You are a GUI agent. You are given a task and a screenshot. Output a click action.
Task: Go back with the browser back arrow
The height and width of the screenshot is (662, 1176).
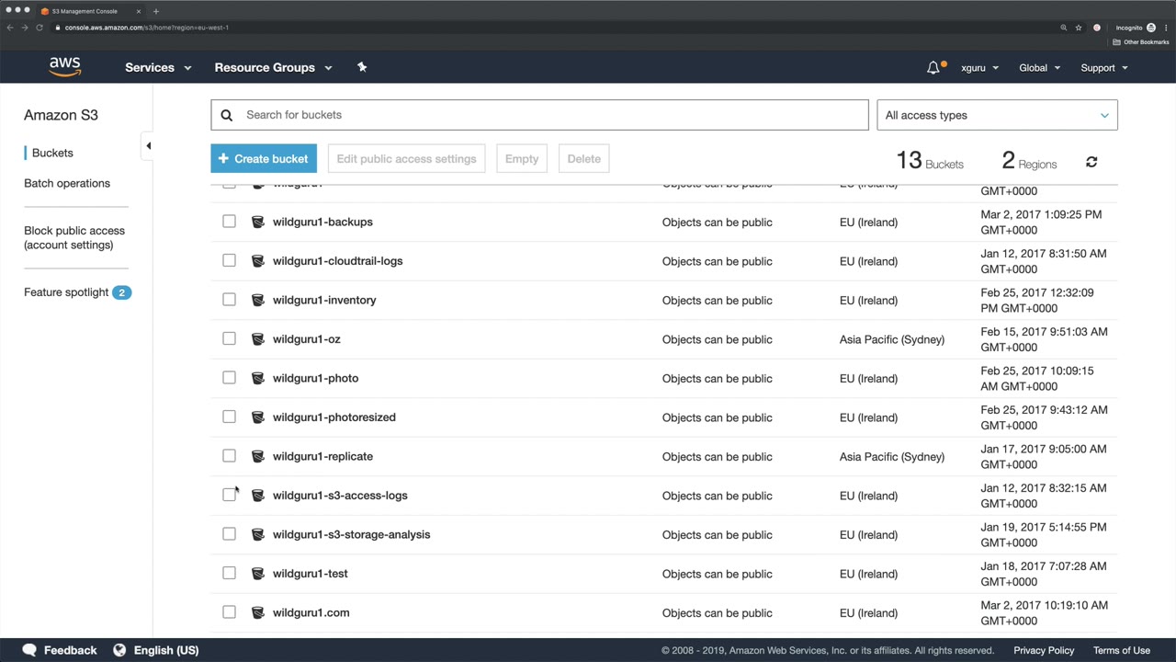coord(10,28)
